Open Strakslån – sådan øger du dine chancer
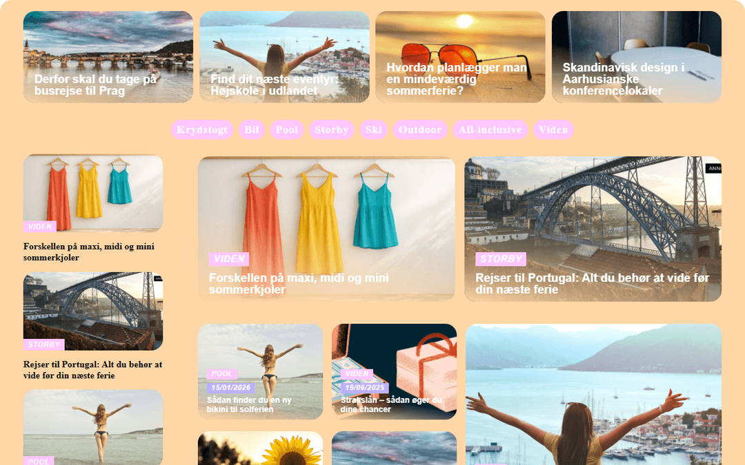 392,404
